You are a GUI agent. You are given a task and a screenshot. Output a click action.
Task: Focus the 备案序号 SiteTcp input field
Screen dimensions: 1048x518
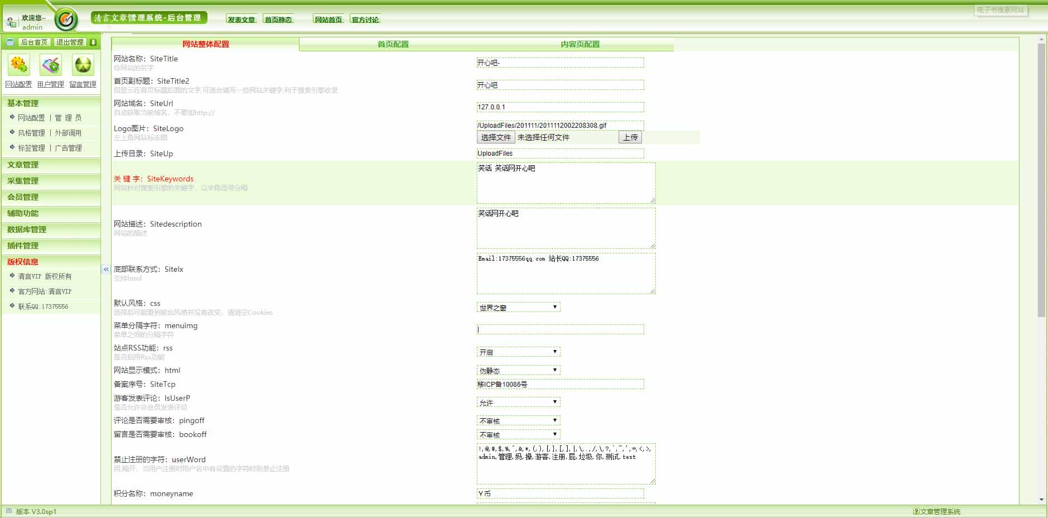[560, 384]
